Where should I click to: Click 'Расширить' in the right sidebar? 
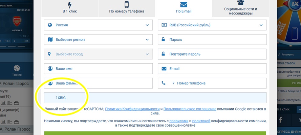click(x=288, y=55)
